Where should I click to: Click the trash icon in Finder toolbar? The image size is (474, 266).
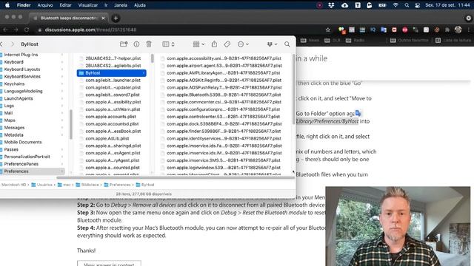(149, 44)
